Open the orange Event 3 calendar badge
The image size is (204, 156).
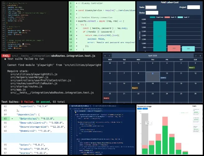[x=135, y=88]
